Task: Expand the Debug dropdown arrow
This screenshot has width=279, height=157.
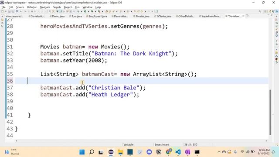Action: pyautogui.click(x=82, y=11)
